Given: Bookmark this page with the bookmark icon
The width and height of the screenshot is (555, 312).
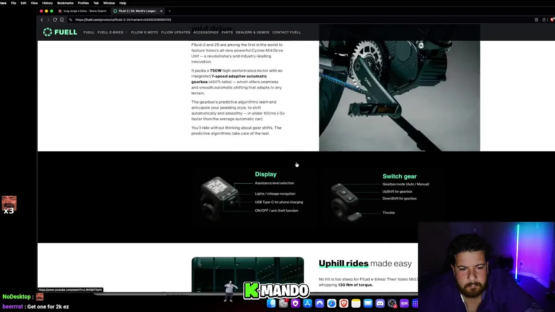Looking at the screenshot, I should tap(62, 19).
